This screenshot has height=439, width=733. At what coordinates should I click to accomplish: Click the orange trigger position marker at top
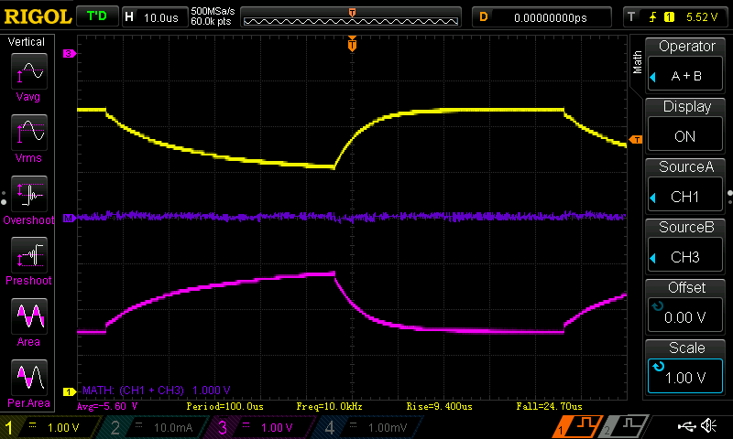click(351, 44)
